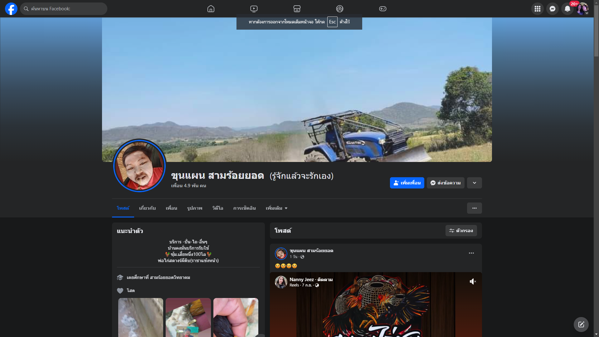
Task: Click the ค้นหาบน Facebook search field
Action: click(x=64, y=9)
